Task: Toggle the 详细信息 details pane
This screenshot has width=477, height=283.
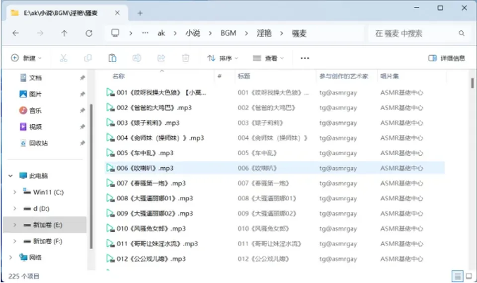Action: 447,58
